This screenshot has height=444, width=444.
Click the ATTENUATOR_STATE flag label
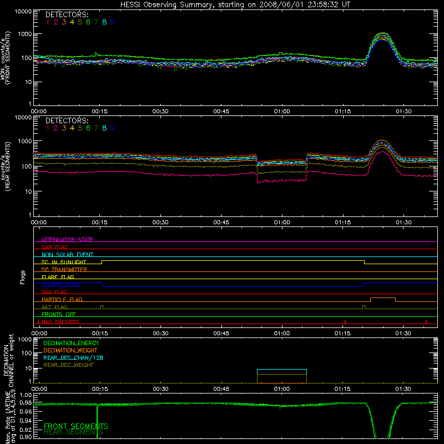[67, 240]
